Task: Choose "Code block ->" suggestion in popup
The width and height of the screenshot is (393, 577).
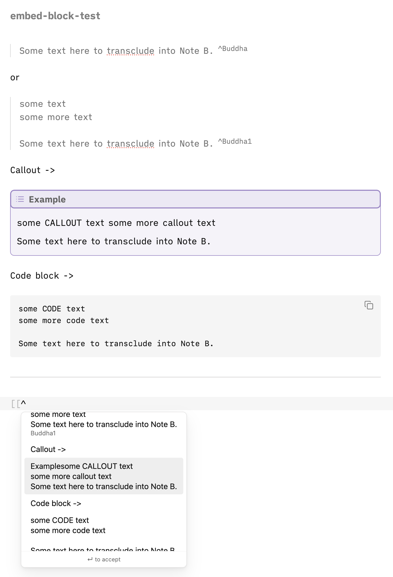Action: 56,503
